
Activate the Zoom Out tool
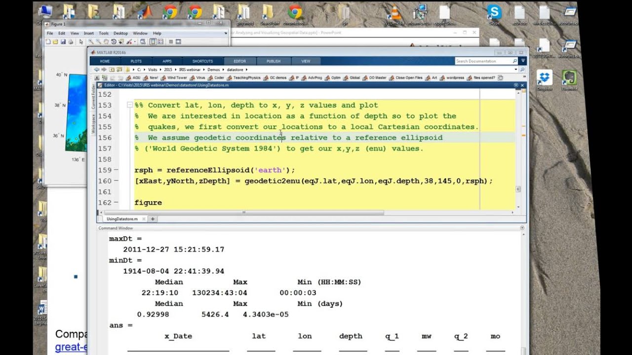click(x=99, y=42)
